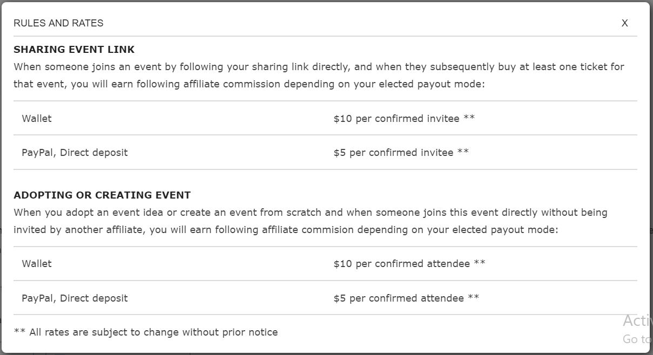Select the RULES AND RATES title

[x=58, y=23]
